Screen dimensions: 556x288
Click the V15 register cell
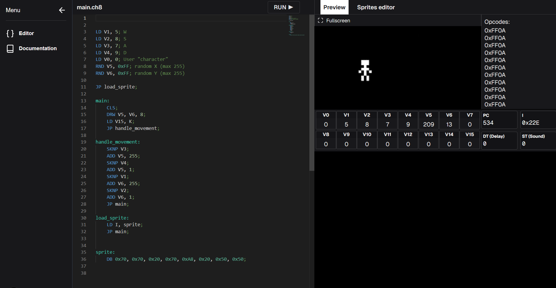click(470, 140)
